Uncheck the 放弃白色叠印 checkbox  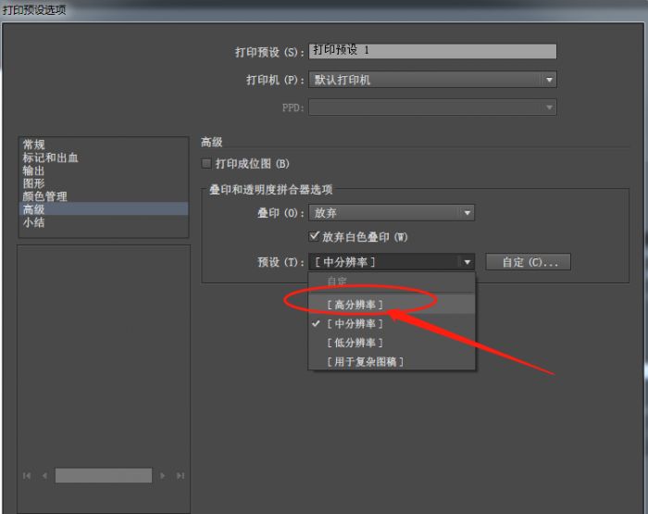tap(315, 237)
